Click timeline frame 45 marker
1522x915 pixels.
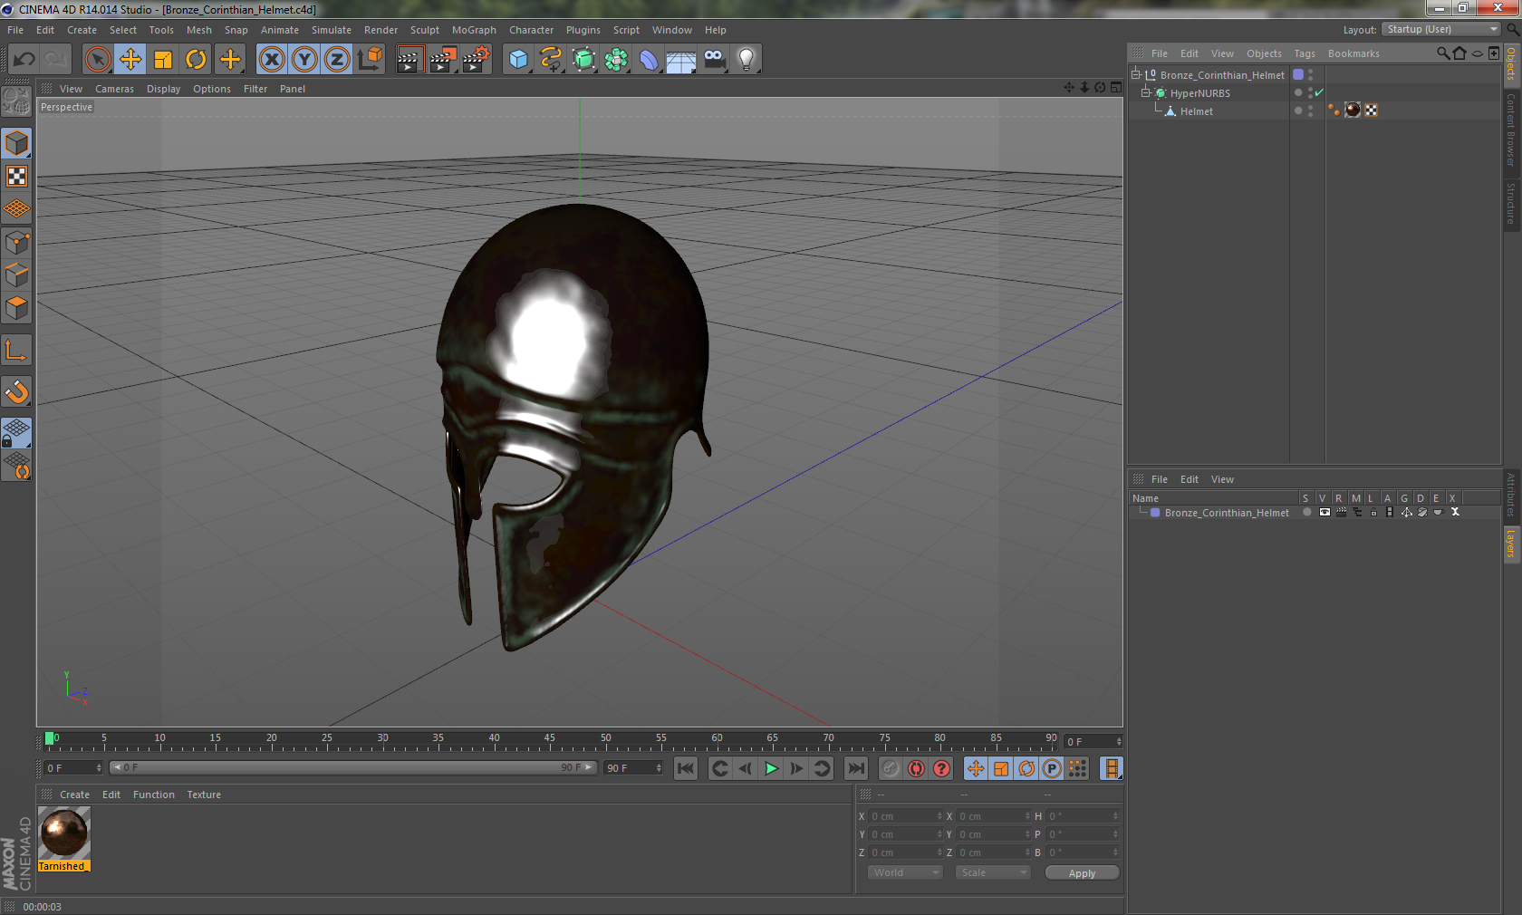click(549, 739)
